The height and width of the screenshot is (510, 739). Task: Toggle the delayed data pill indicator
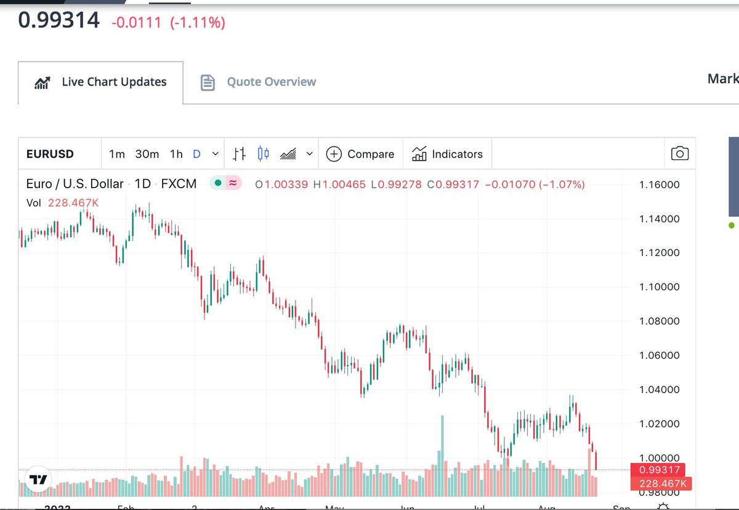click(233, 183)
